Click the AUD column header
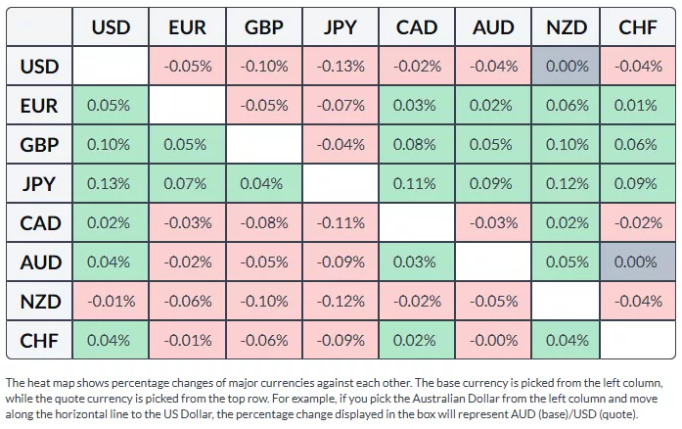The image size is (682, 429). coord(493,27)
